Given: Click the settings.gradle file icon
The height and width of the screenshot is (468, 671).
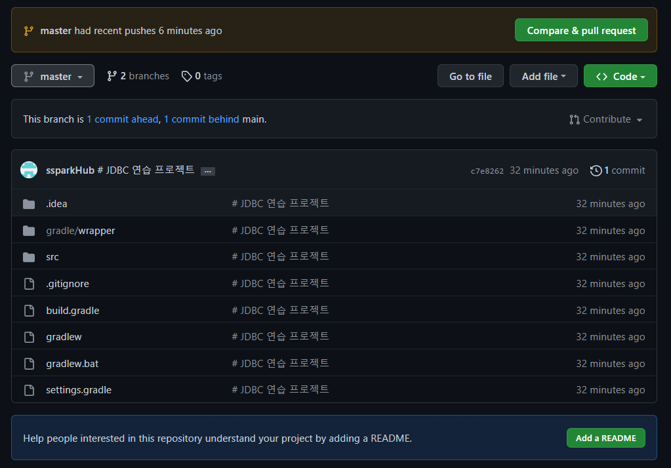Looking at the screenshot, I should point(29,390).
